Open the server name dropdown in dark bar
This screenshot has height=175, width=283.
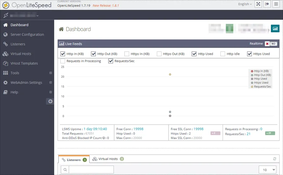point(24,15)
